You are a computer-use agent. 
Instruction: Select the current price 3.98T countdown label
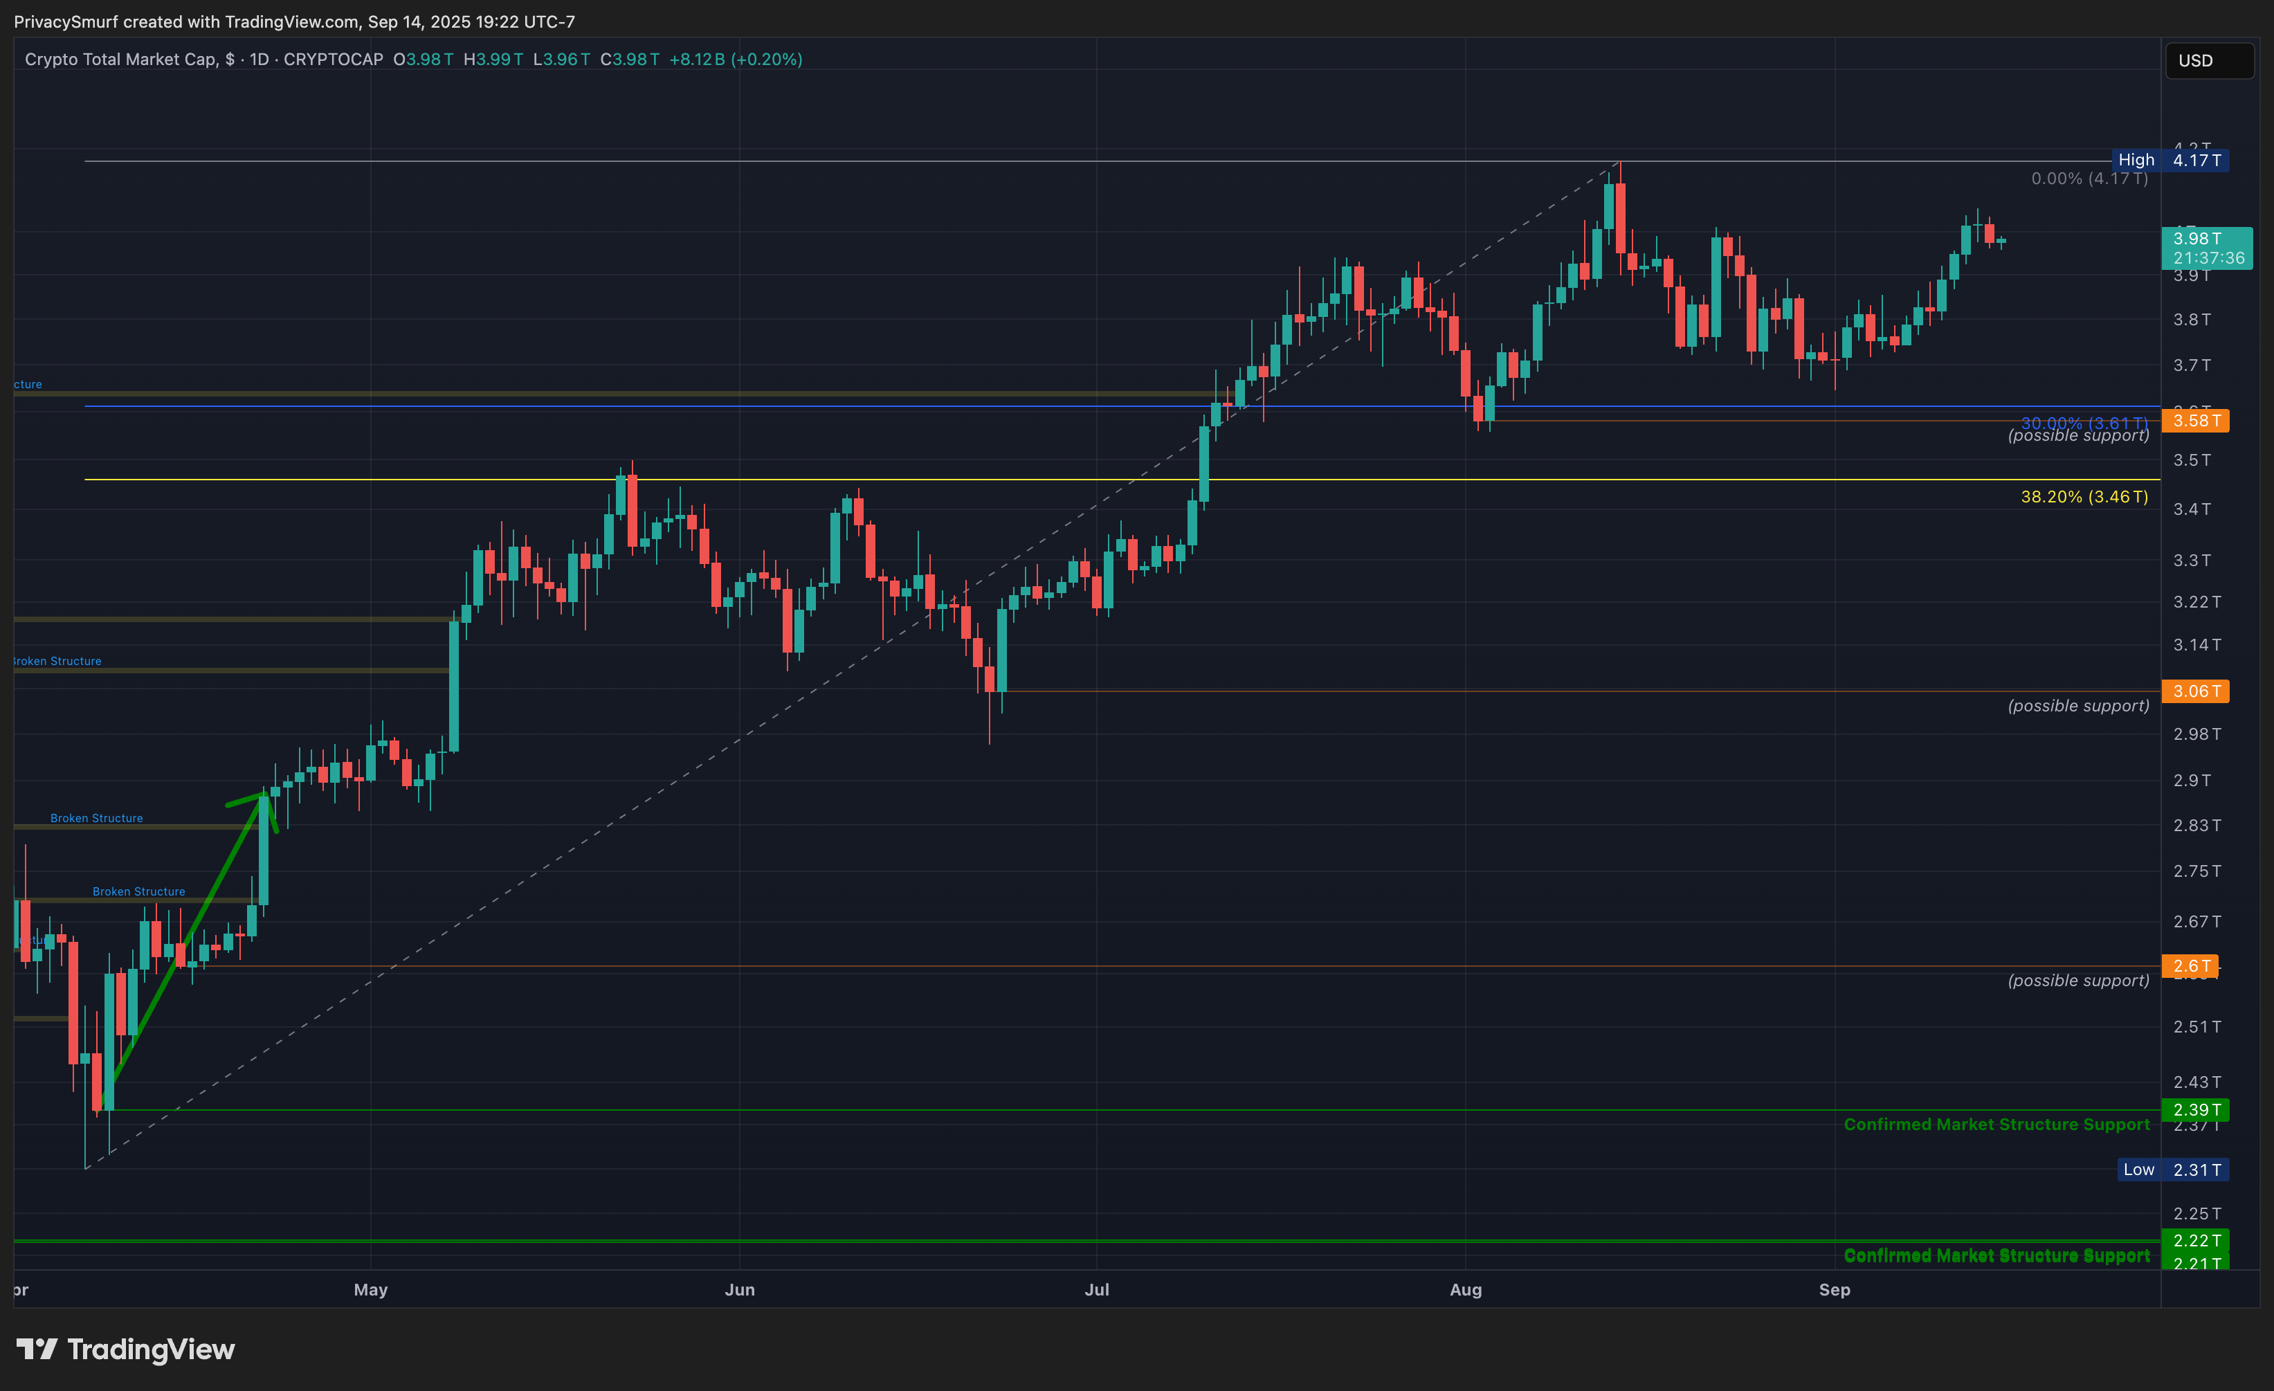click(x=2207, y=248)
